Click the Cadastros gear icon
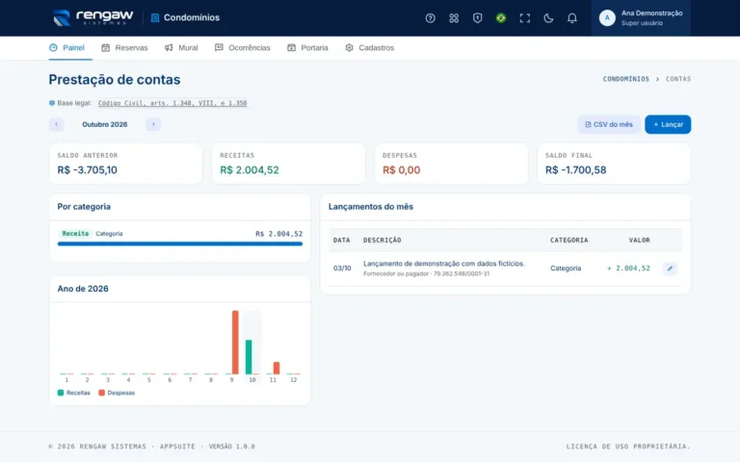740x462 pixels. pos(349,47)
